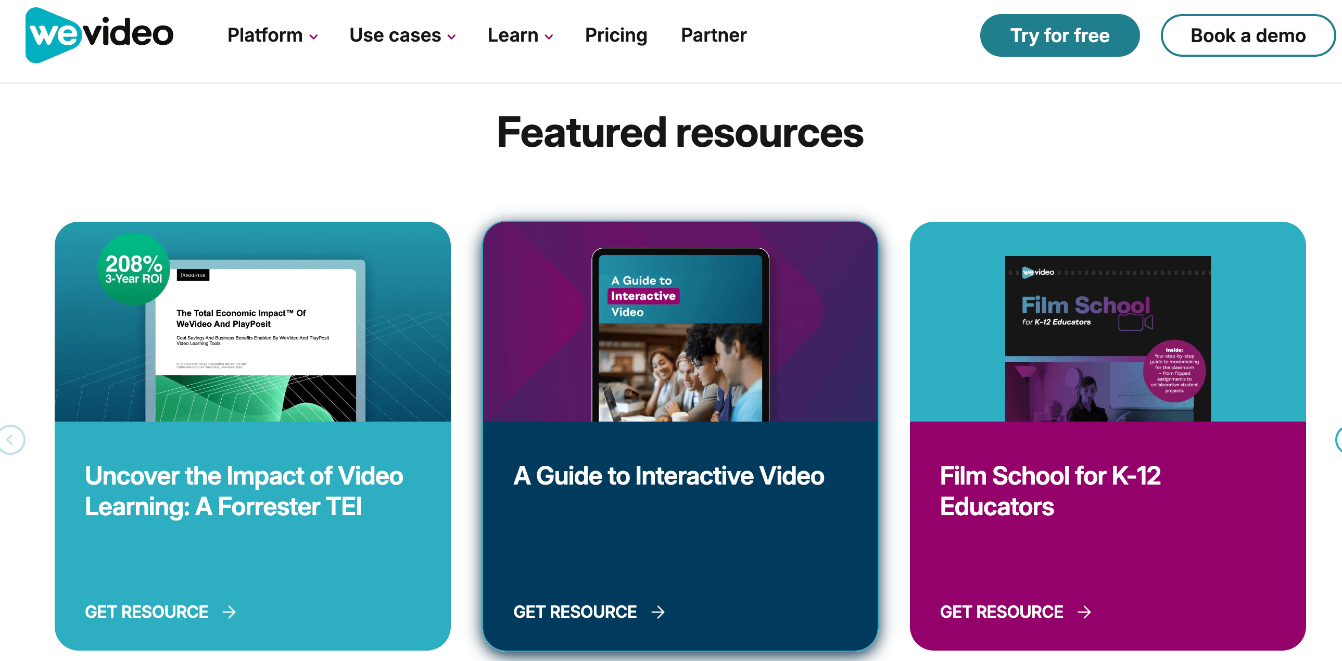Click the 208% 3-Year ROI badge
The height and width of the screenshot is (661, 1342).
(134, 269)
